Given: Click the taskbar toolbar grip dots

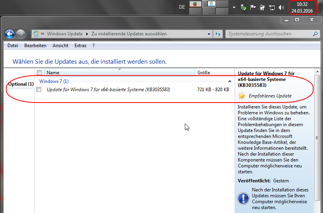Looking at the screenshot, I should tap(173, 7).
